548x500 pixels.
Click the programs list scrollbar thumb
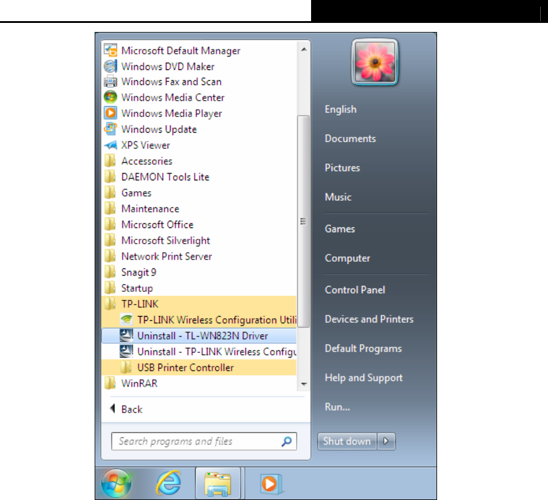303,221
